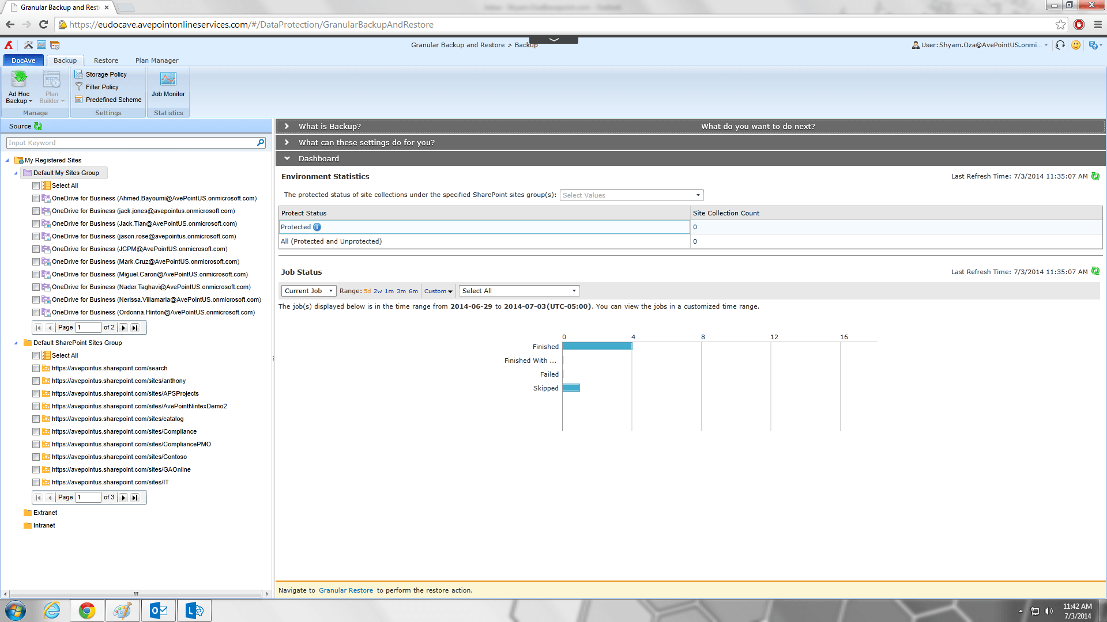Open the Current Job dropdown

(308, 291)
